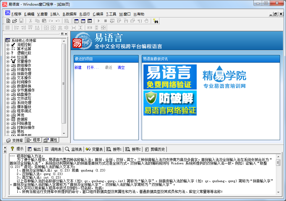This screenshot has width=286, height=201.
Task: Toggle the status panel layout icon
Action: click(x=83, y=21)
